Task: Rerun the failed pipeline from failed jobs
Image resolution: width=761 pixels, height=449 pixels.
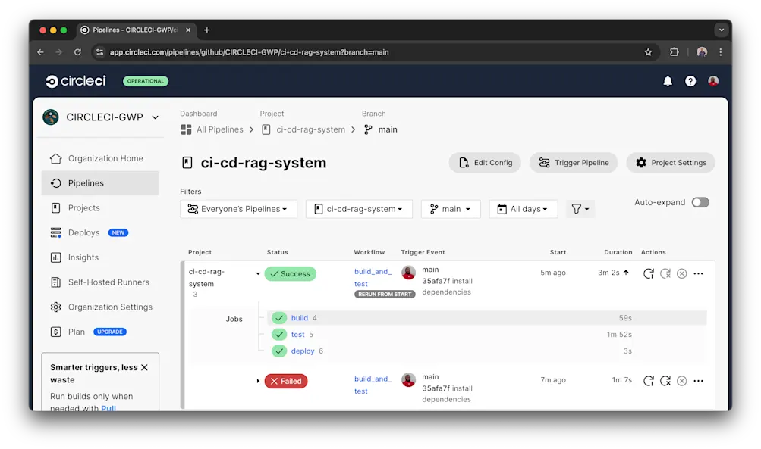Action: point(665,381)
